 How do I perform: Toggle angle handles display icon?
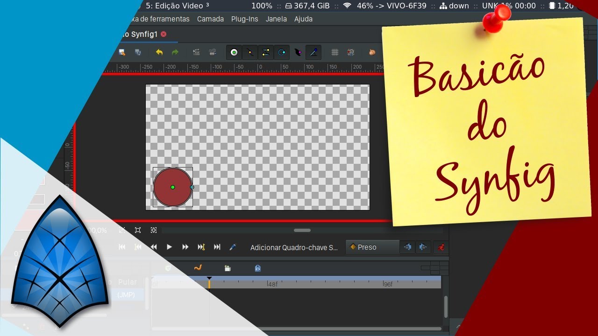coord(313,52)
